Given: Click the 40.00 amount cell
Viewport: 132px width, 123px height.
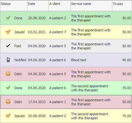Looking at the screenshot, I should pyautogui.click(x=127, y=60).
